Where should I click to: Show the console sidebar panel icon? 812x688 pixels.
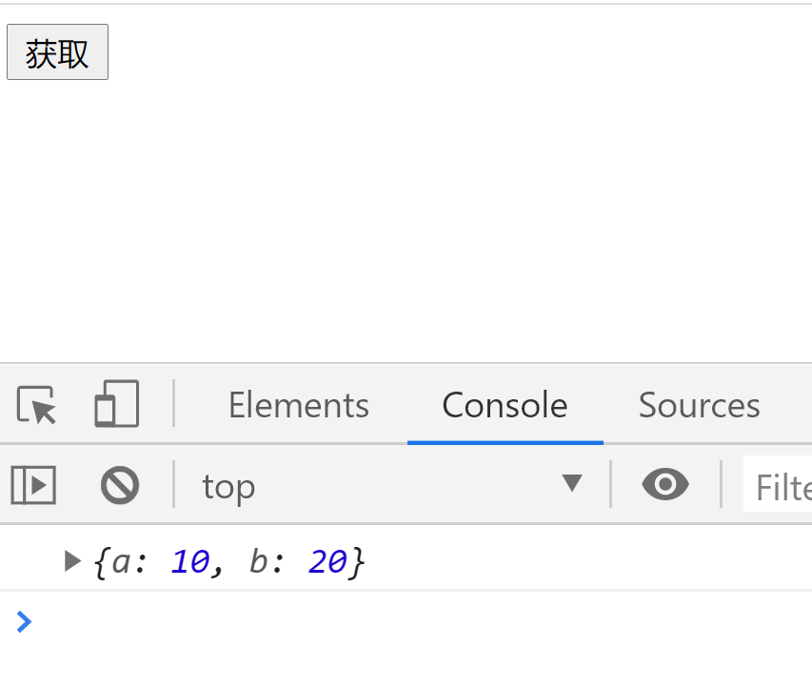point(33,485)
